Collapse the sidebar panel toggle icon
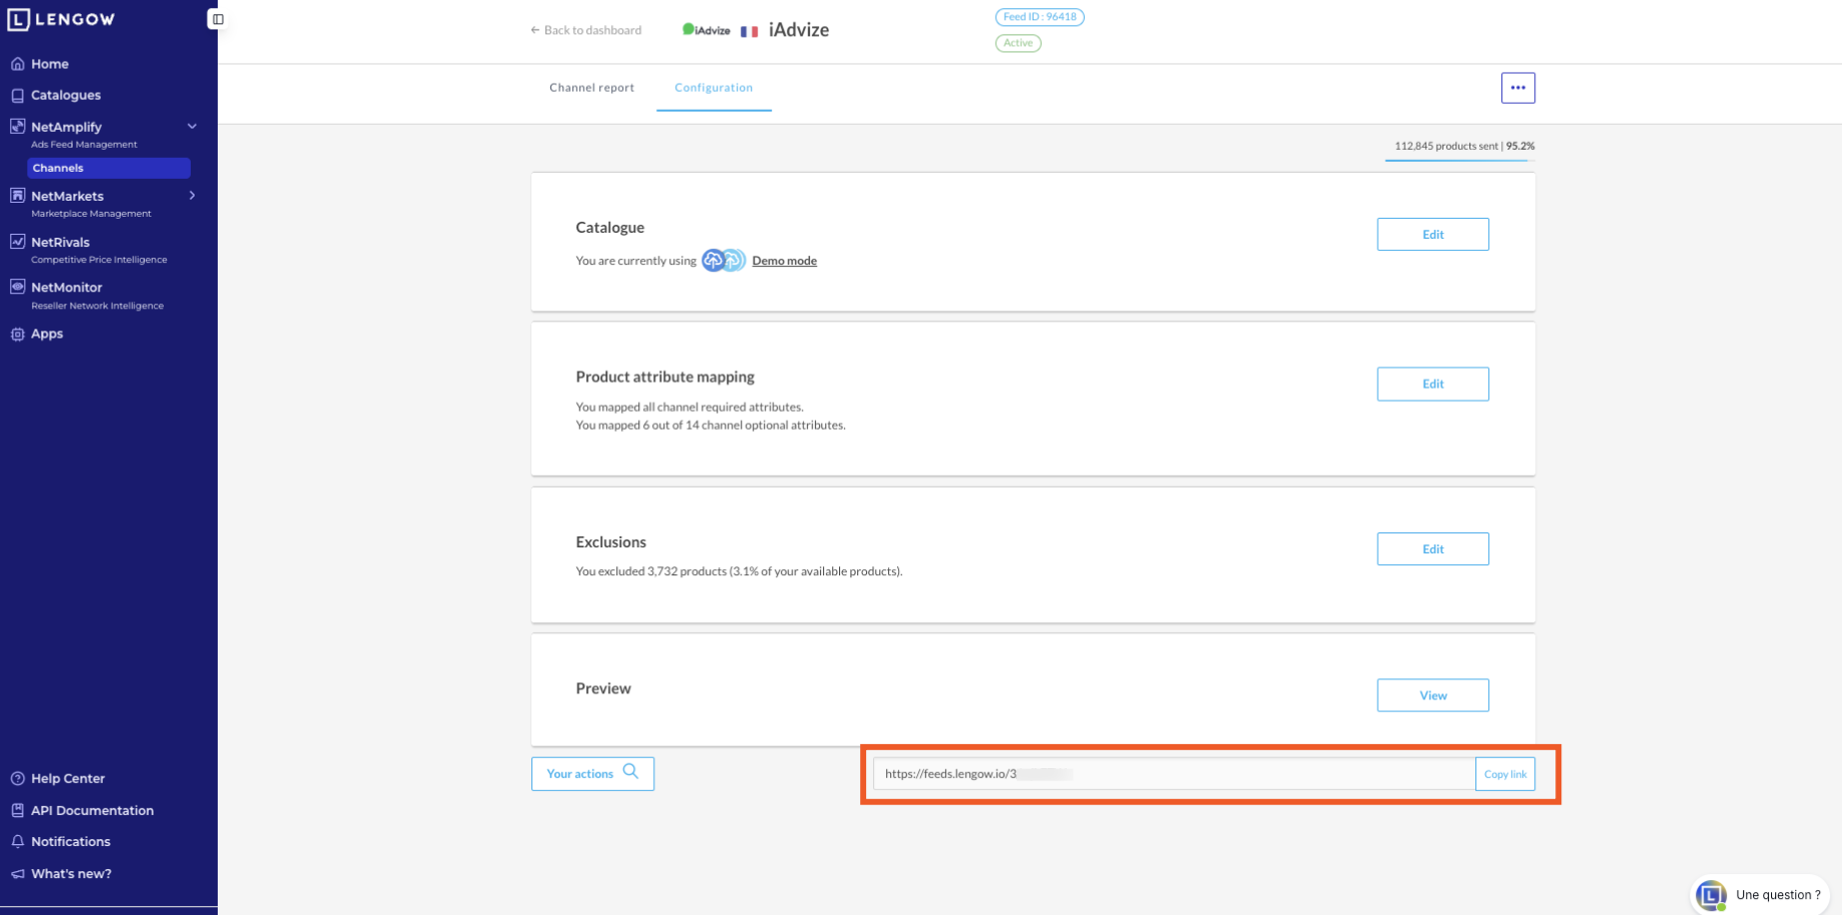1842x915 pixels. [x=218, y=19]
